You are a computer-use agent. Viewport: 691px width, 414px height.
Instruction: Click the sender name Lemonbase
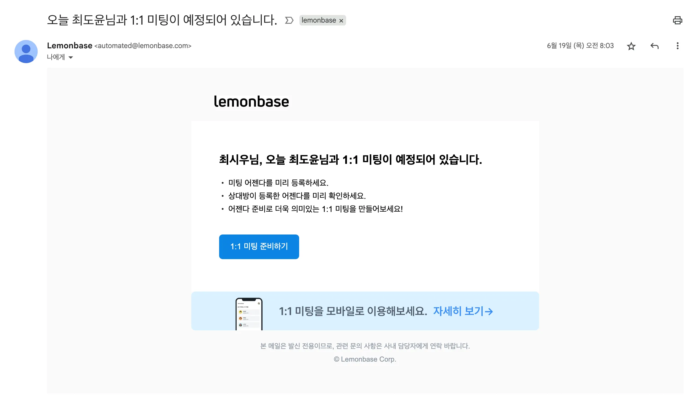coord(70,46)
